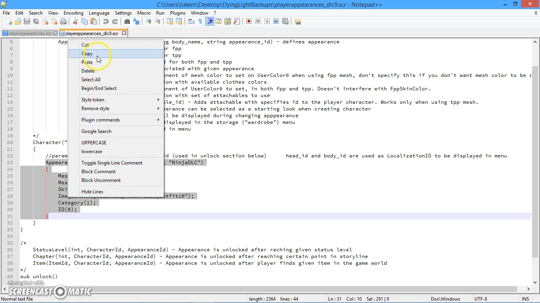Image resolution: width=540 pixels, height=303 pixels.
Task: Click the Document Map toolbar icon
Action: (228, 22)
